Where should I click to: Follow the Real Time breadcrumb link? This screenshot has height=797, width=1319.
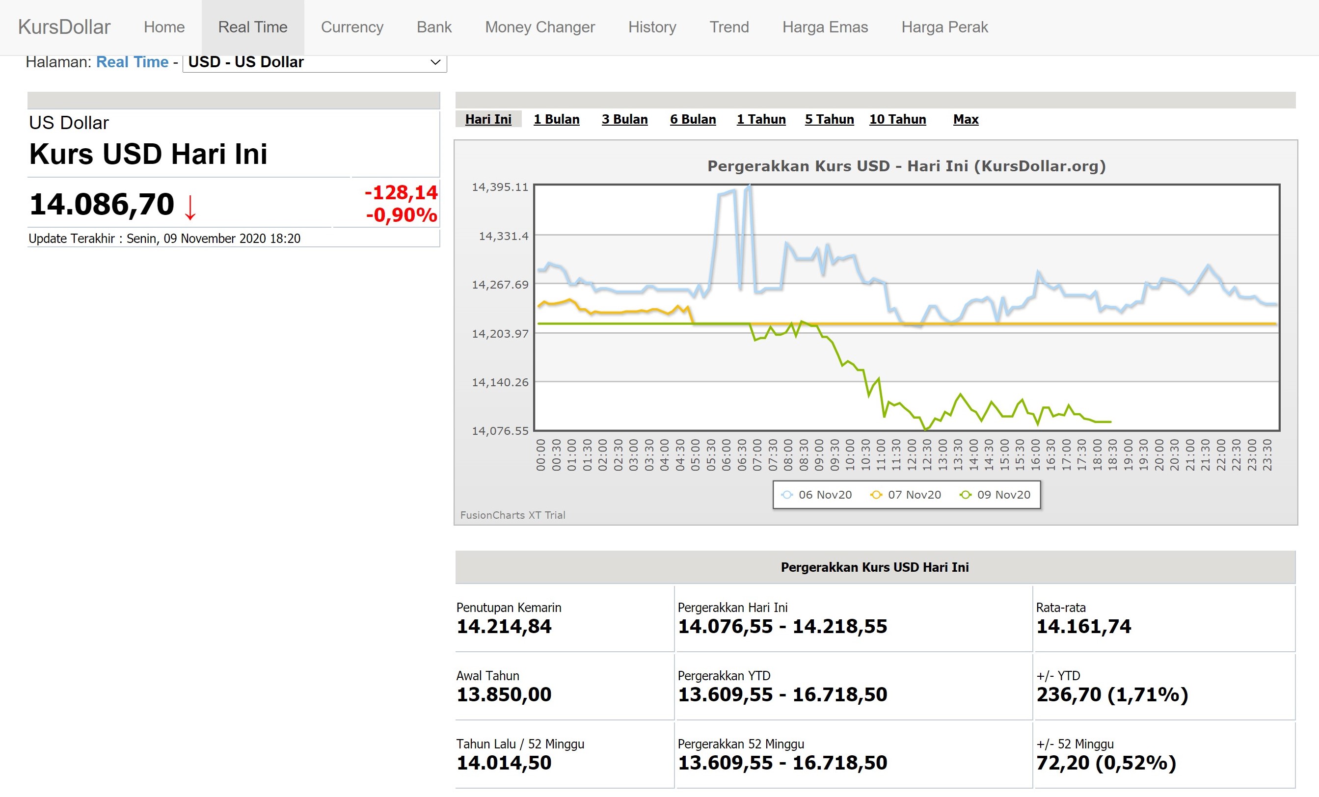(132, 62)
